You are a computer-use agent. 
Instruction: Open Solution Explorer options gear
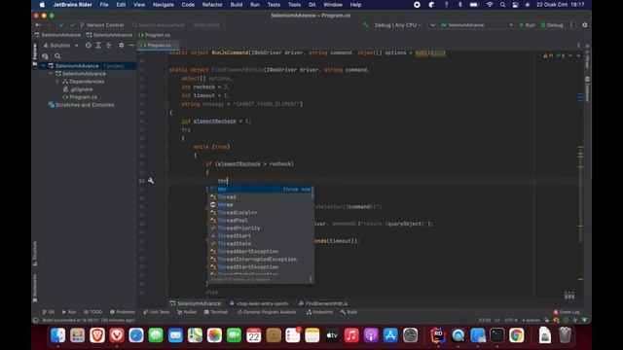pos(121,46)
